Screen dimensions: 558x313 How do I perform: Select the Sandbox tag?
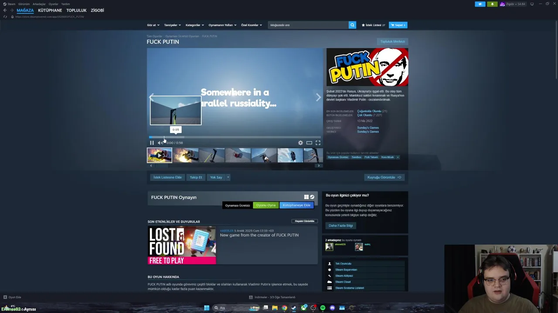tap(357, 157)
